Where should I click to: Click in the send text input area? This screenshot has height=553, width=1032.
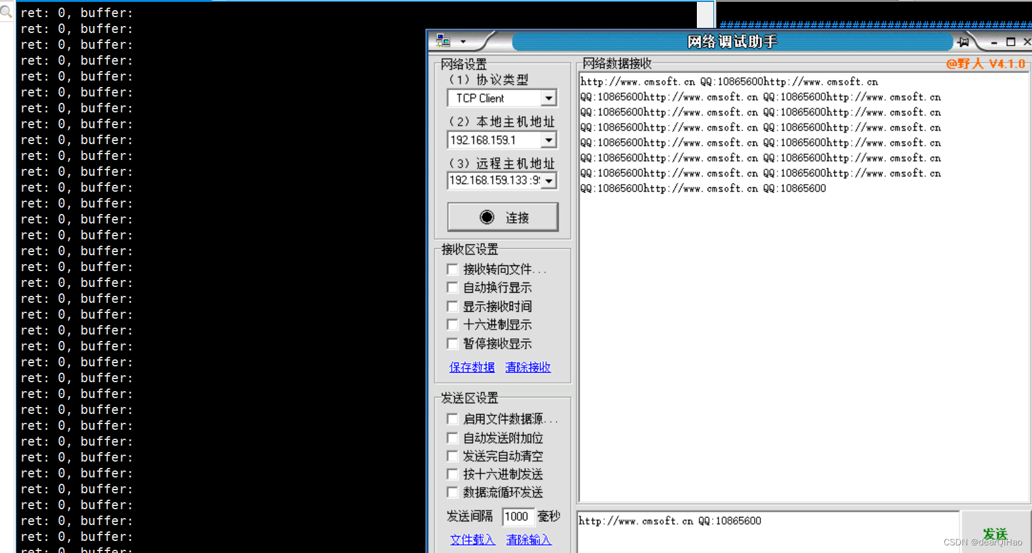coord(768,532)
